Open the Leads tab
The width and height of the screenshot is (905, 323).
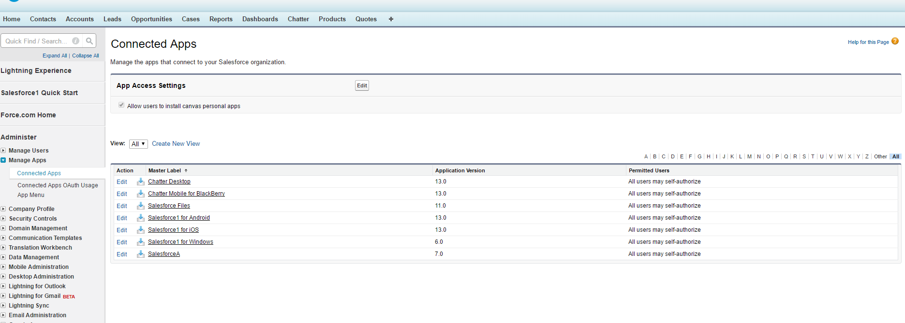pyautogui.click(x=112, y=19)
